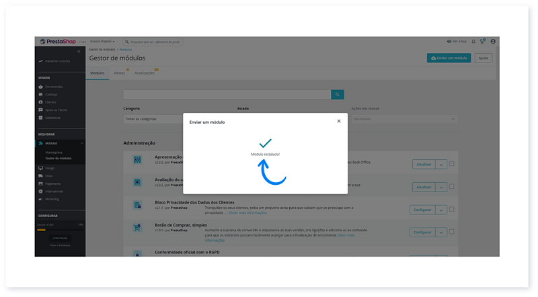538x297 pixels.
Task: Switch to the Atualizações tab
Action: point(144,73)
